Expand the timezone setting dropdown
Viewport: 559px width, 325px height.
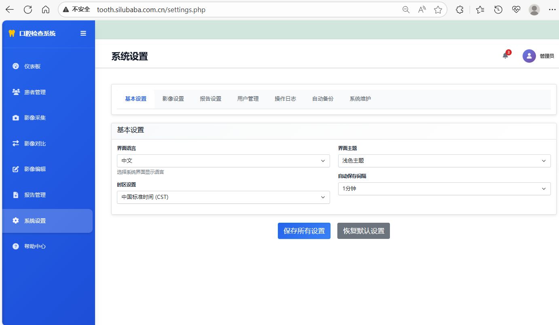click(x=223, y=197)
